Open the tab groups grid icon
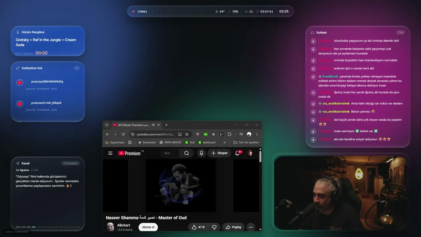Image resolution: width=421 pixels, height=237 pixels. (130, 143)
